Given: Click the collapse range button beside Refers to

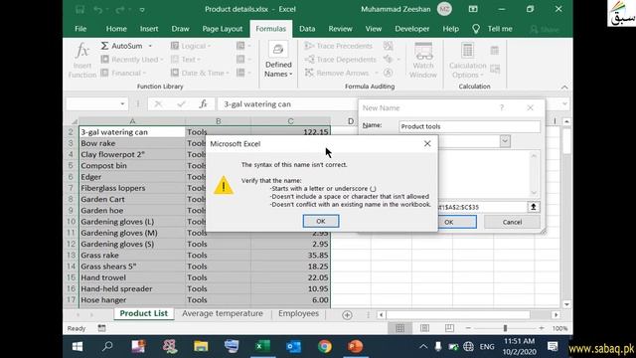Looking at the screenshot, I should (x=534, y=207).
